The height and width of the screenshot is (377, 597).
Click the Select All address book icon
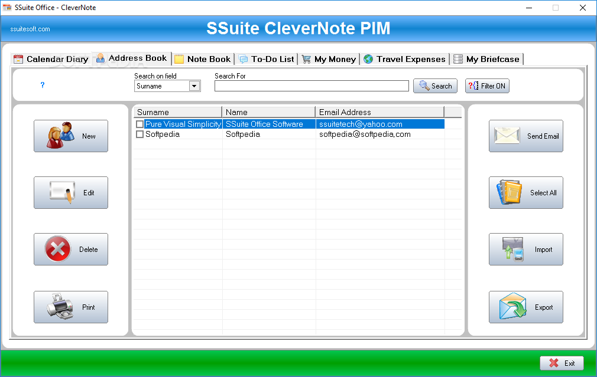pyautogui.click(x=509, y=192)
